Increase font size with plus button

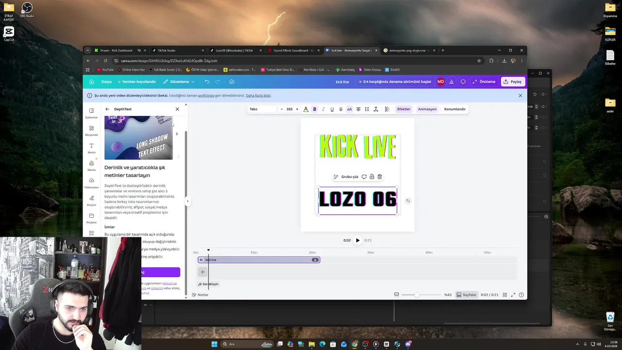coord(297,109)
